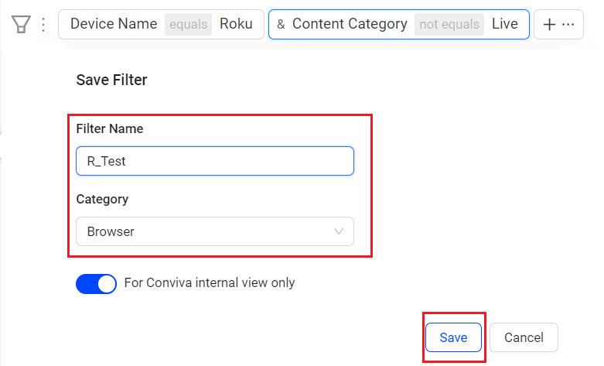Screen dimensions: 604x366
Task: Select the Roku filter value
Action: tap(236, 24)
